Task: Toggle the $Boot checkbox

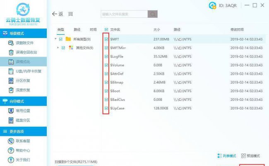Action: tap(106, 91)
